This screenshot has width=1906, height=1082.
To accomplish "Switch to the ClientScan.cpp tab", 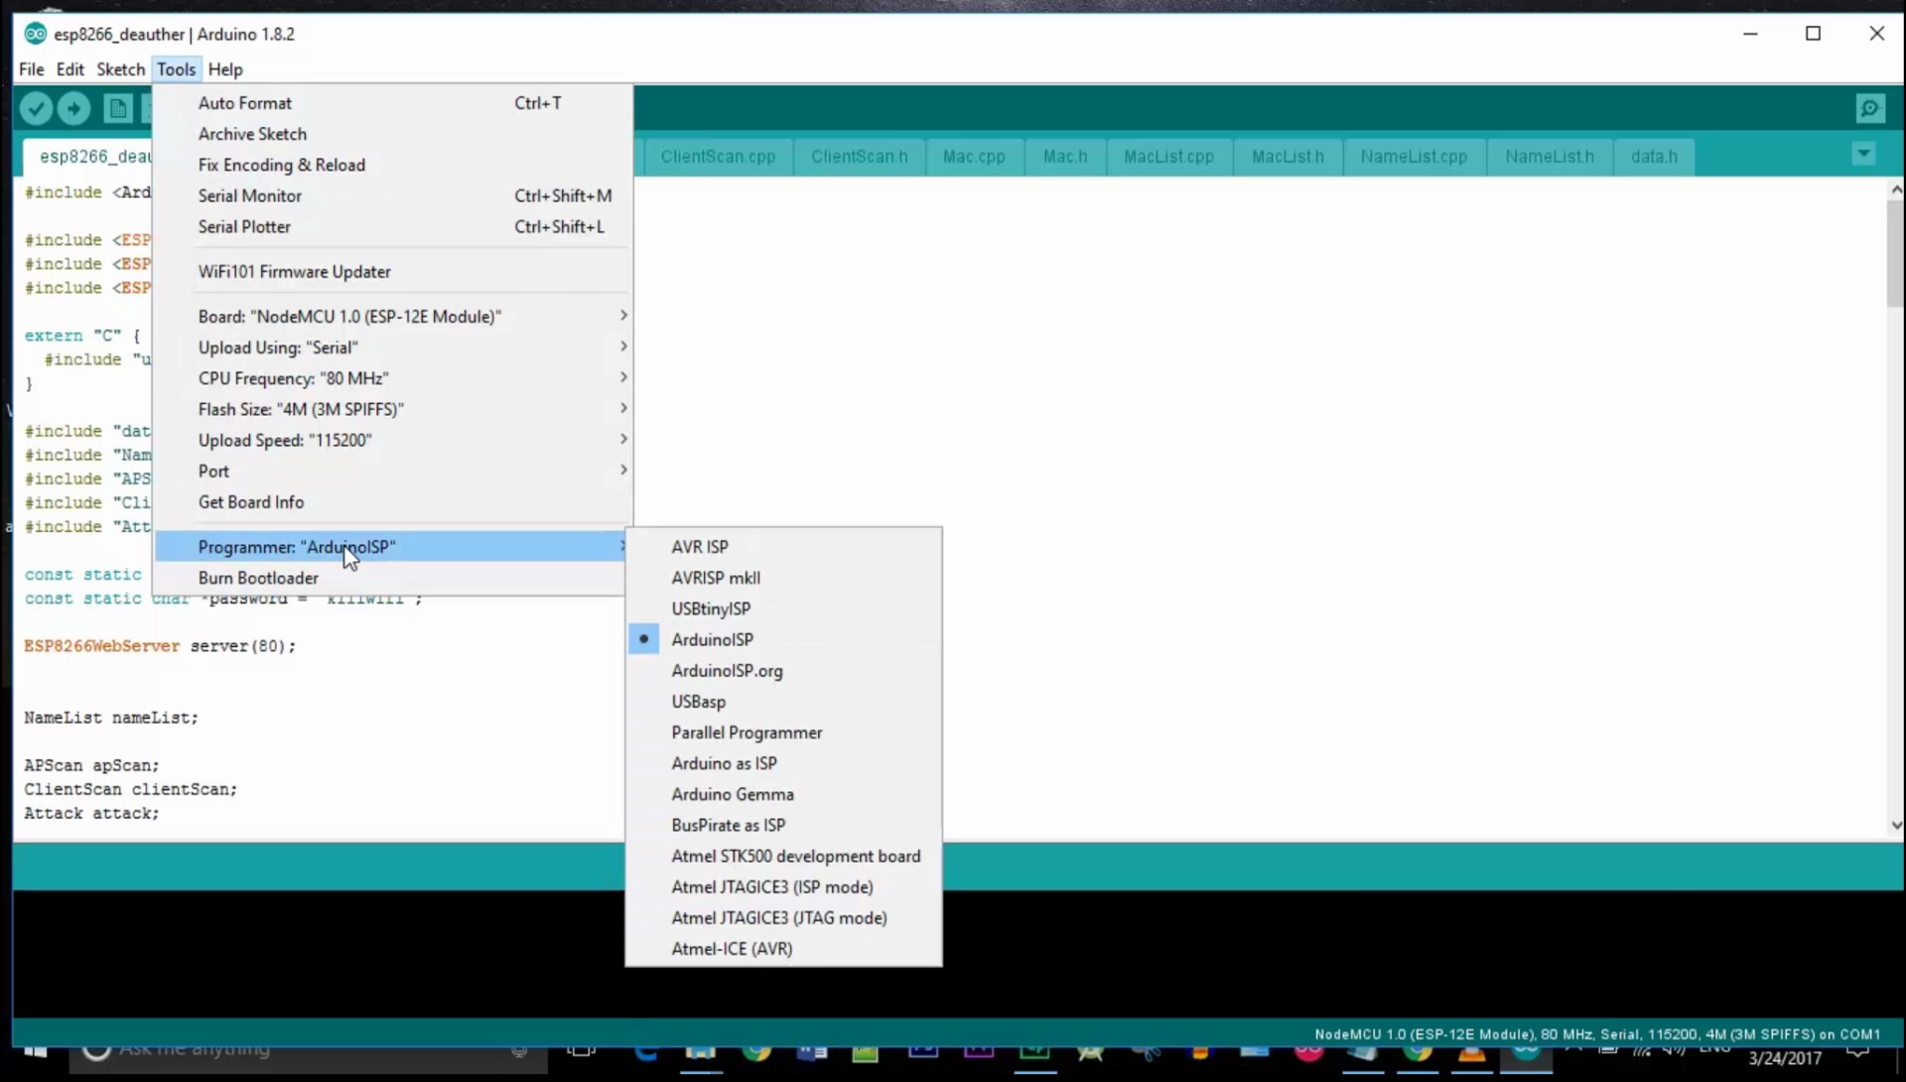I will (717, 157).
